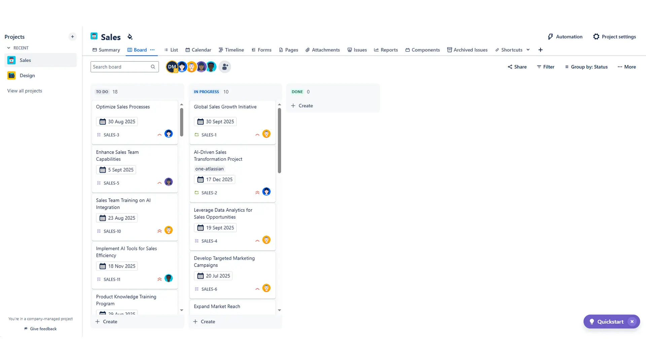The image size is (646, 363).
Task: Click highest priority icon on SALES-10
Action: point(159,231)
